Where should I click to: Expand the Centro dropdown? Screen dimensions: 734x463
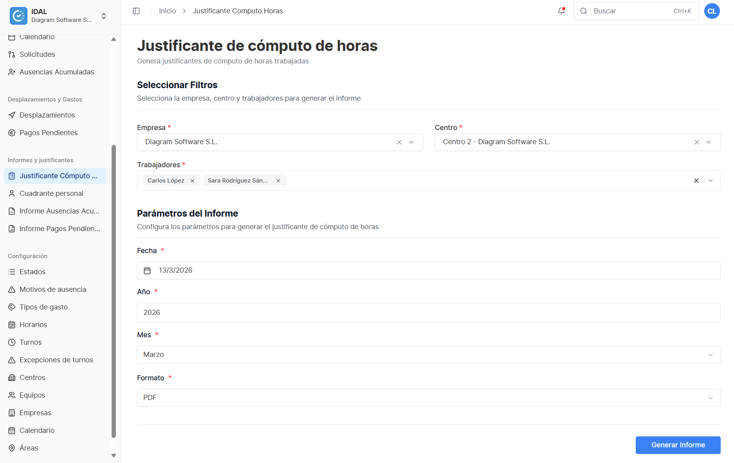[709, 142]
